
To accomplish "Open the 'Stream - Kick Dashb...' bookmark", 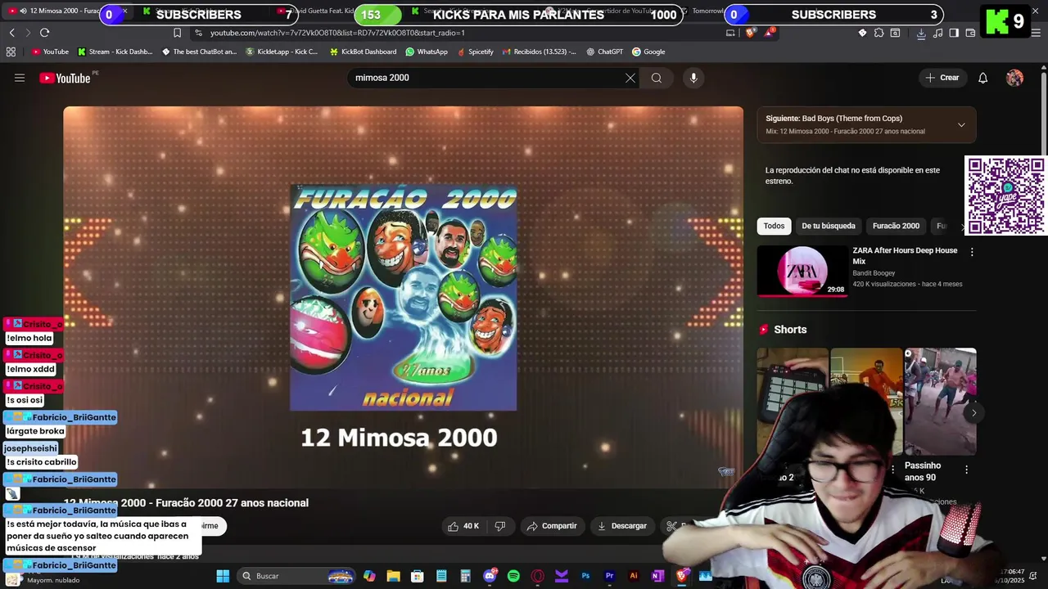I will [x=115, y=52].
